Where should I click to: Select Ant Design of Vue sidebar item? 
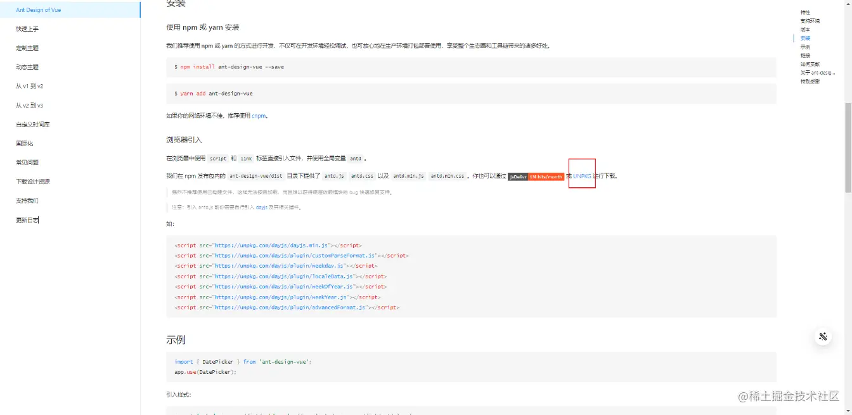(70, 10)
